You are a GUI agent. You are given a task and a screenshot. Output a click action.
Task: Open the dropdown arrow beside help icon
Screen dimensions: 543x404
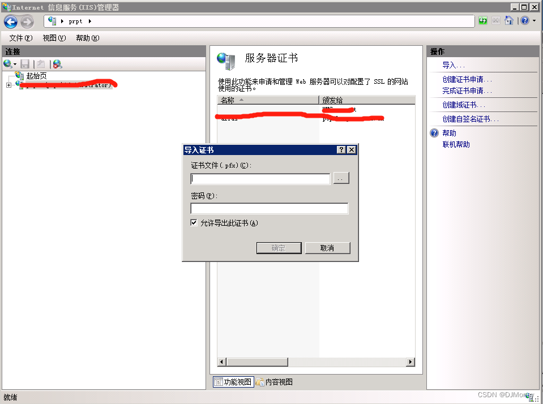coord(534,21)
